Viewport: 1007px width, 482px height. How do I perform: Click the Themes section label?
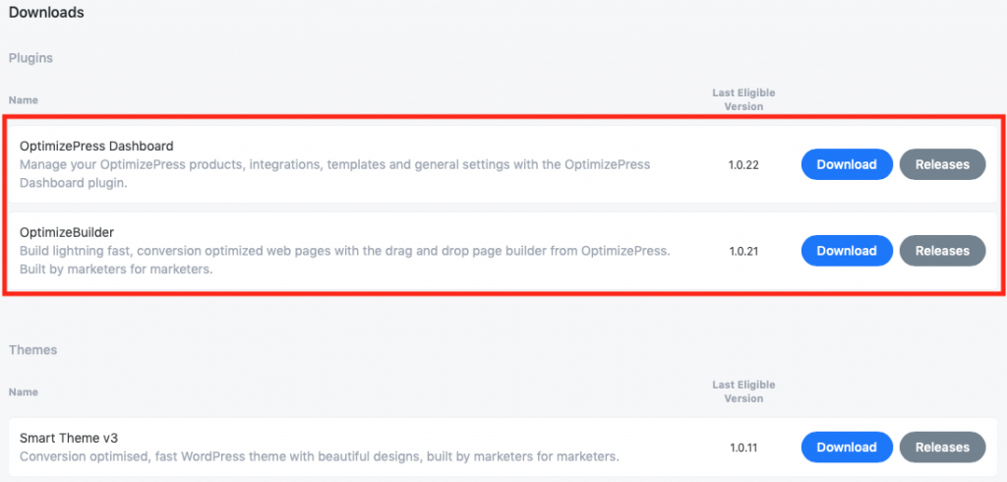32,350
